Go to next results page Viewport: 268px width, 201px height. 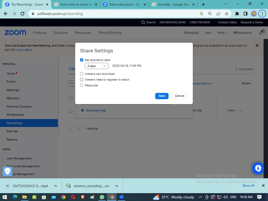[79, 129]
